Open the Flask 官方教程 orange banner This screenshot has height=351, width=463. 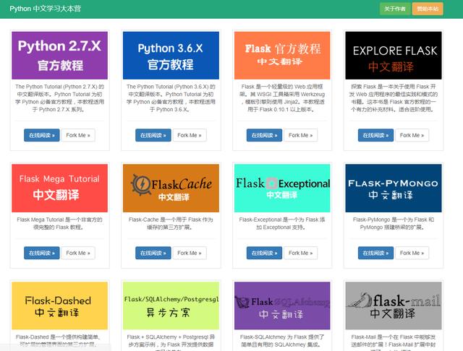point(282,56)
